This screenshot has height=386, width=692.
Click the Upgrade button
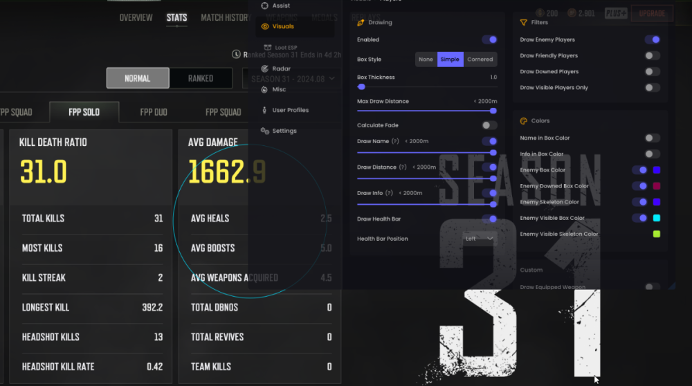[x=652, y=13]
